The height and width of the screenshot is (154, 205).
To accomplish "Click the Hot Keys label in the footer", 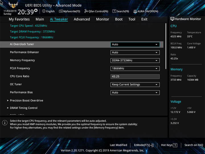I will 167,145.
